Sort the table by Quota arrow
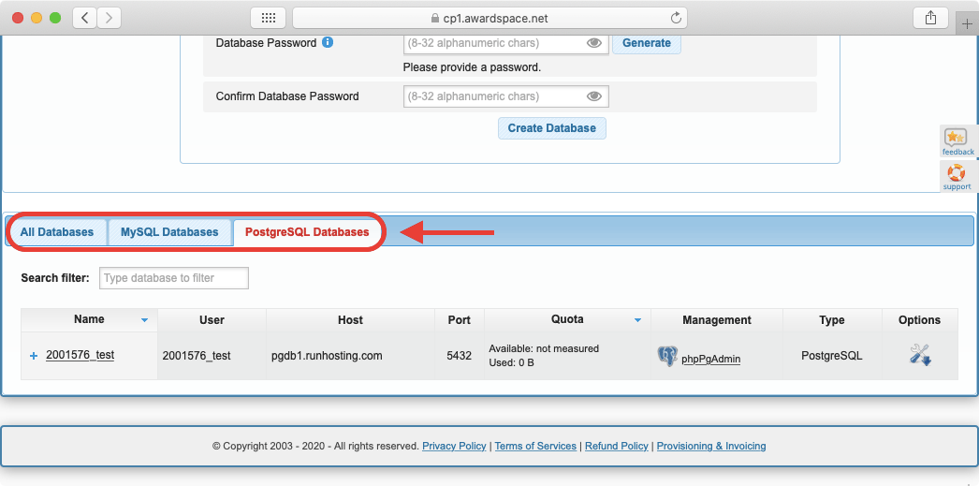 pyautogui.click(x=637, y=320)
